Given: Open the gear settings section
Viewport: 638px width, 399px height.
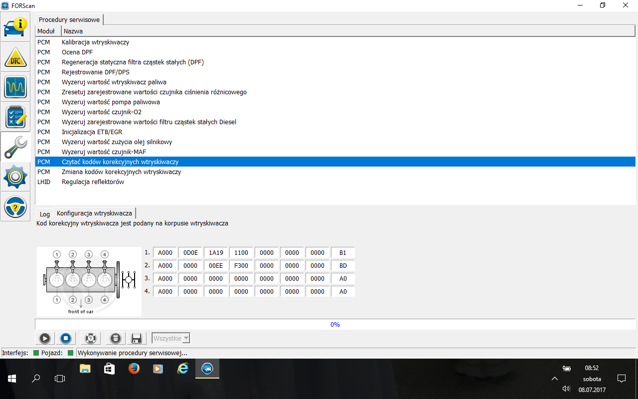Looking at the screenshot, I should click(15, 177).
